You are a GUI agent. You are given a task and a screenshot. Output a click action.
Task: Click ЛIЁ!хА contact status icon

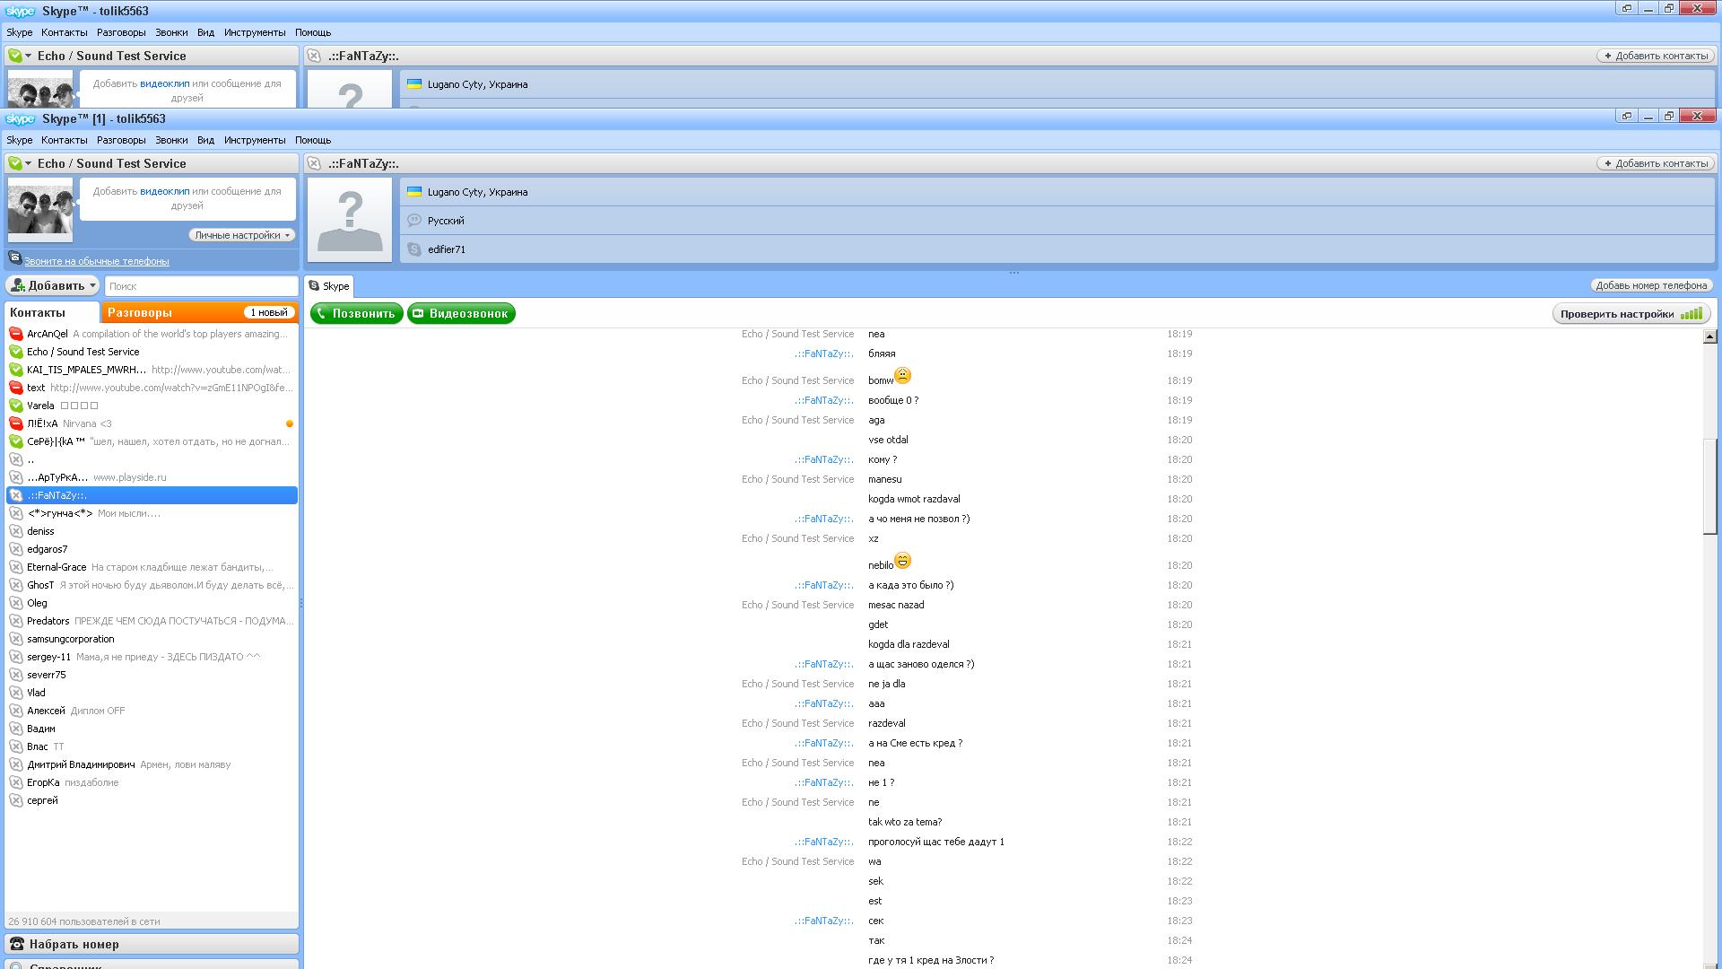16,423
